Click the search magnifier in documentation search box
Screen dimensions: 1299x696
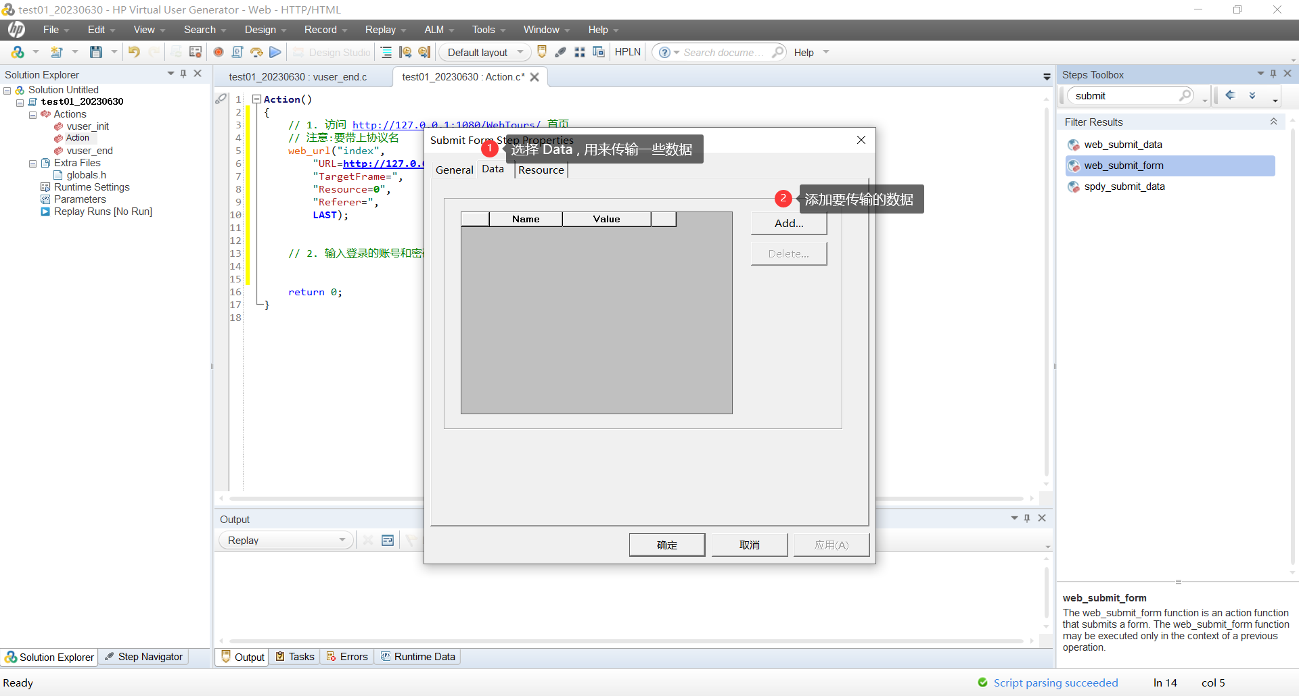tap(778, 52)
